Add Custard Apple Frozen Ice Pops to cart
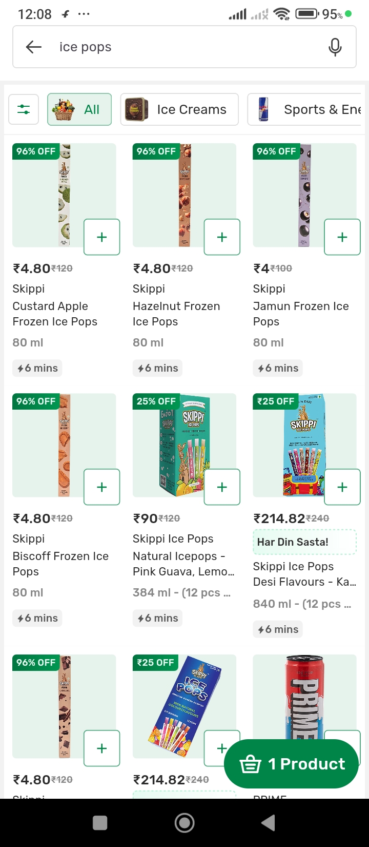The width and height of the screenshot is (369, 847). [x=102, y=237]
